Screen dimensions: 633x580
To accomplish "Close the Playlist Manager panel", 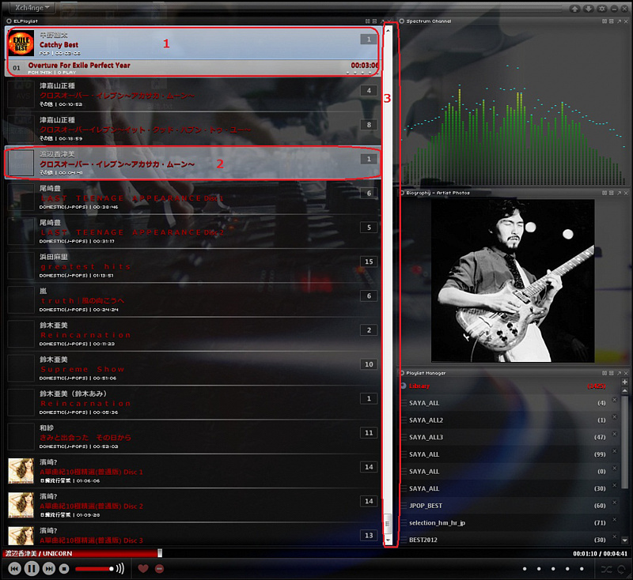I will click(x=626, y=373).
